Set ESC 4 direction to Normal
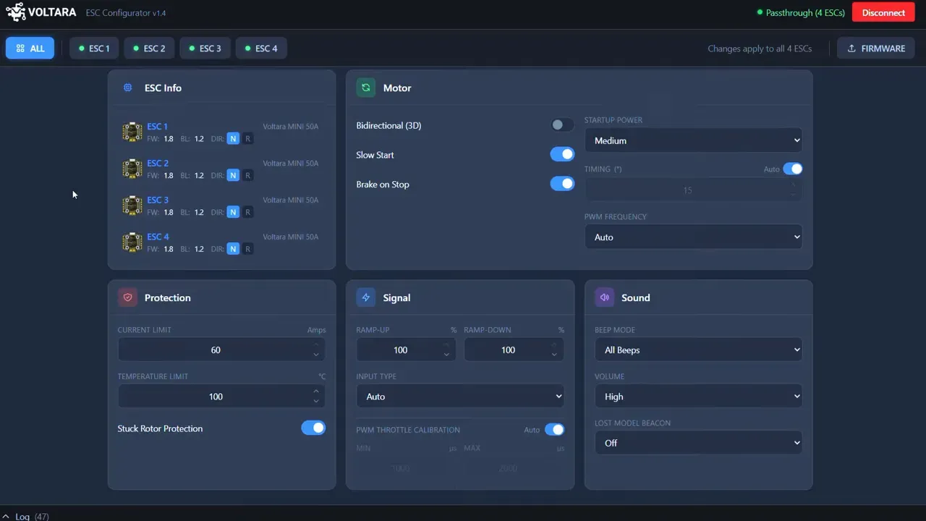This screenshot has height=521, width=926. [233, 249]
